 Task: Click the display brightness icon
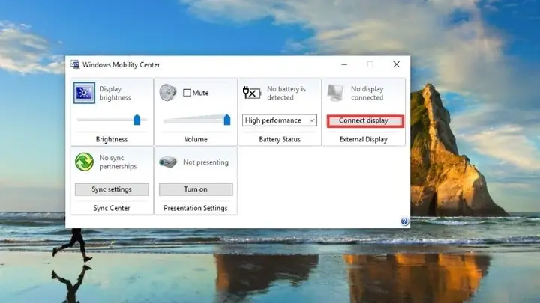(x=84, y=93)
